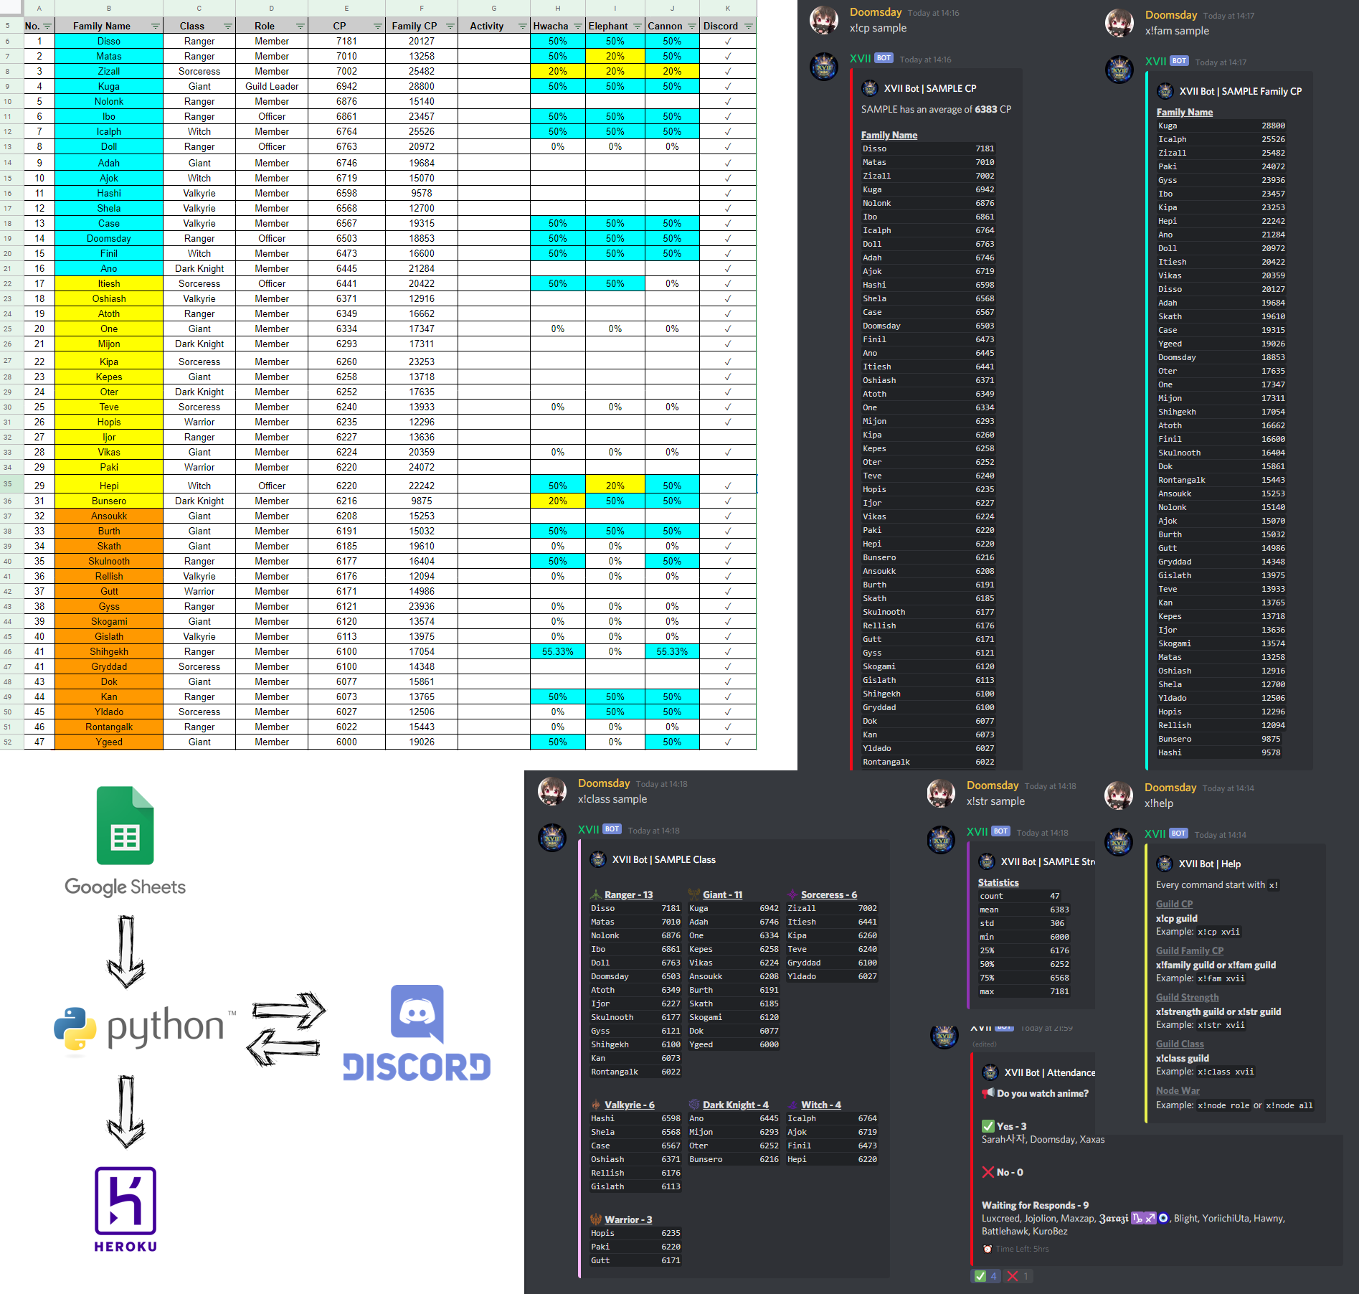Open the filter dropdown on the Class column
The width and height of the screenshot is (1359, 1294).
coord(228,26)
